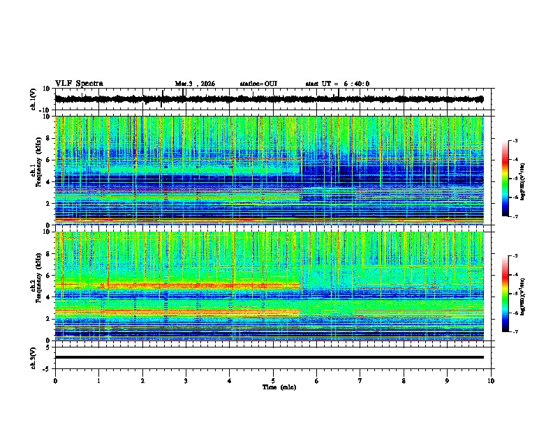
Task: Click time axis tick label "2"
Action: (142, 381)
